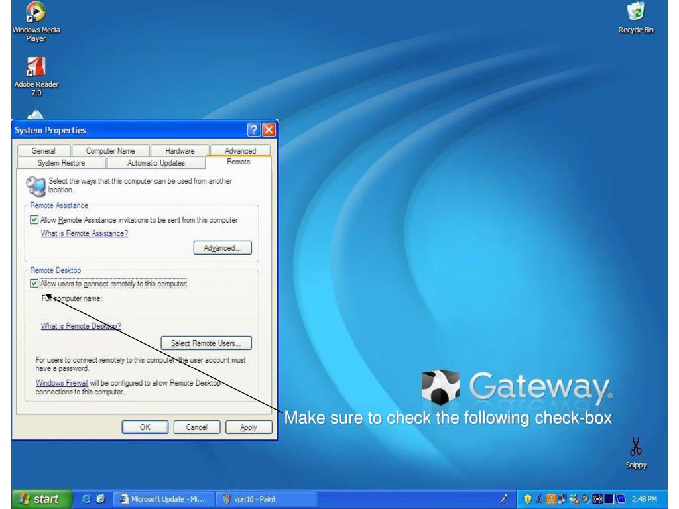Open Windows Media Player desktop shortcut

tap(36, 21)
